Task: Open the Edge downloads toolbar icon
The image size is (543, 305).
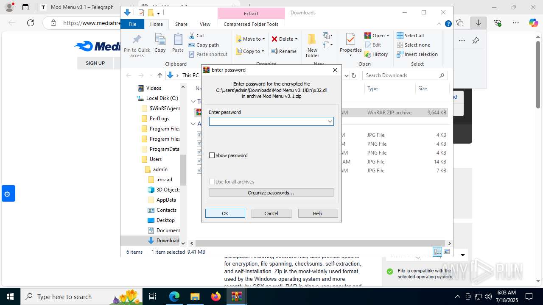Action: (x=479, y=23)
